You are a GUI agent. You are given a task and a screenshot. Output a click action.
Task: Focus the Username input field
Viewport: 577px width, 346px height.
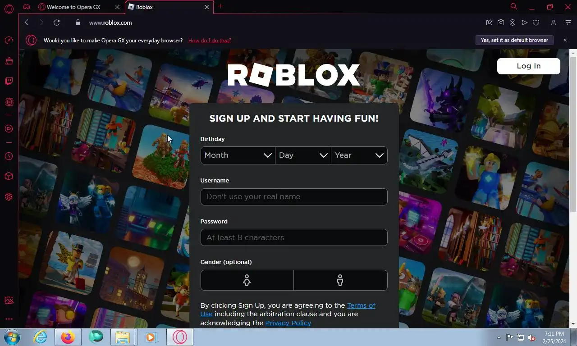[x=294, y=197]
